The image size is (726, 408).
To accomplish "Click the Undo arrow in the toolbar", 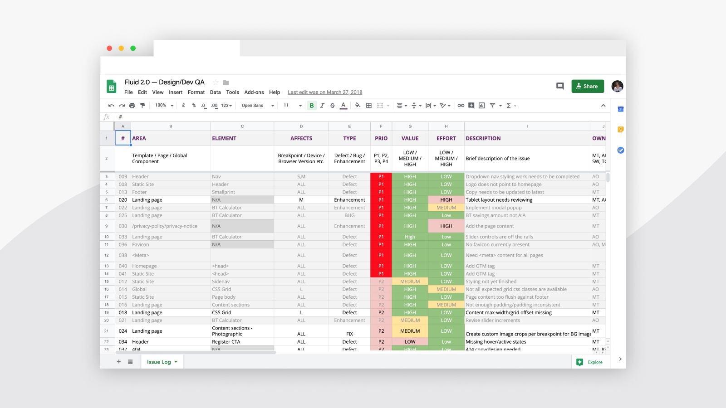I will click(111, 106).
